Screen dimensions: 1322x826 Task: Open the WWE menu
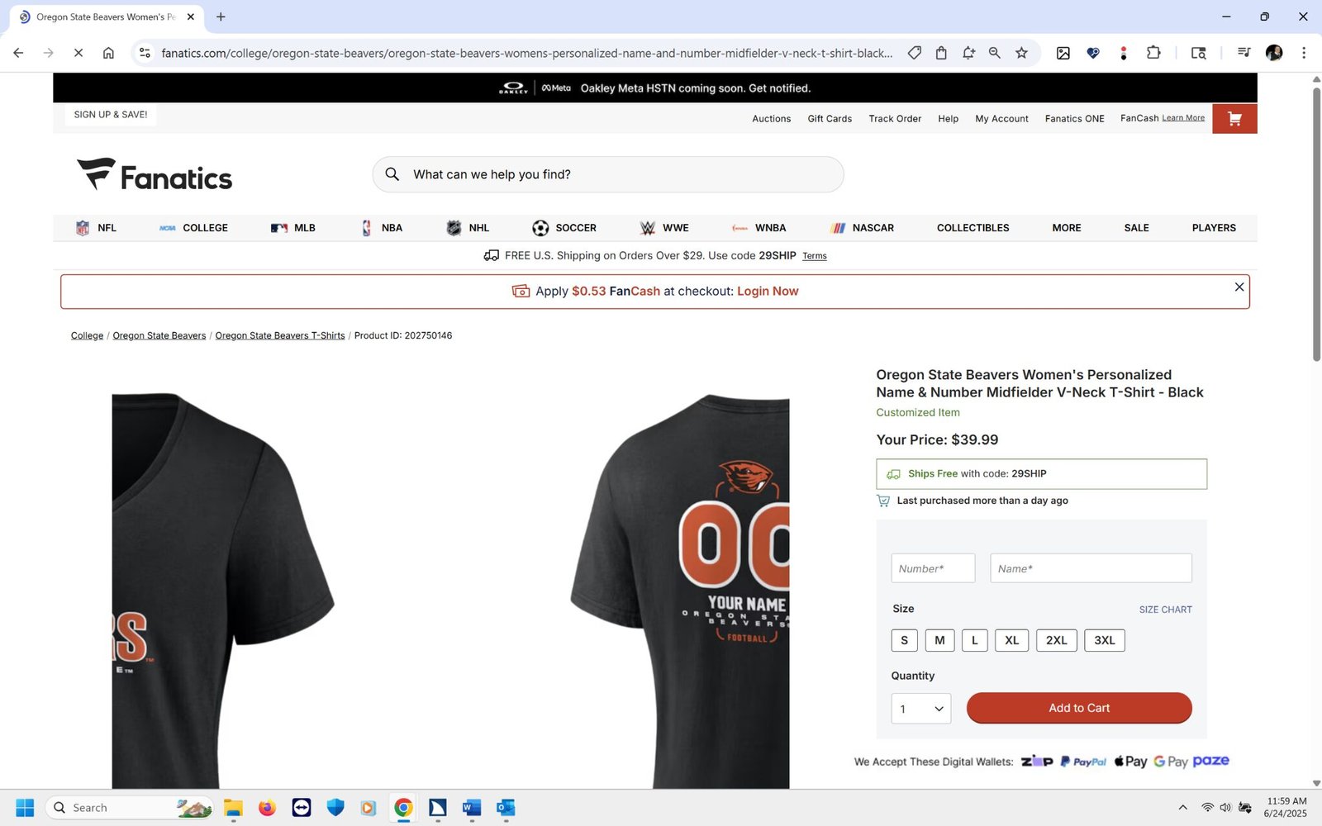click(x=664, y=228)
